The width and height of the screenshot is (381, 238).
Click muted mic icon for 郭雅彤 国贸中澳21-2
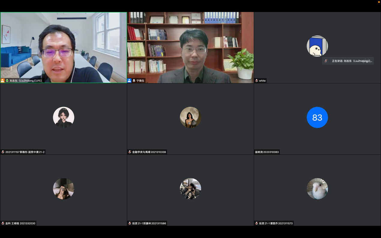3,152
